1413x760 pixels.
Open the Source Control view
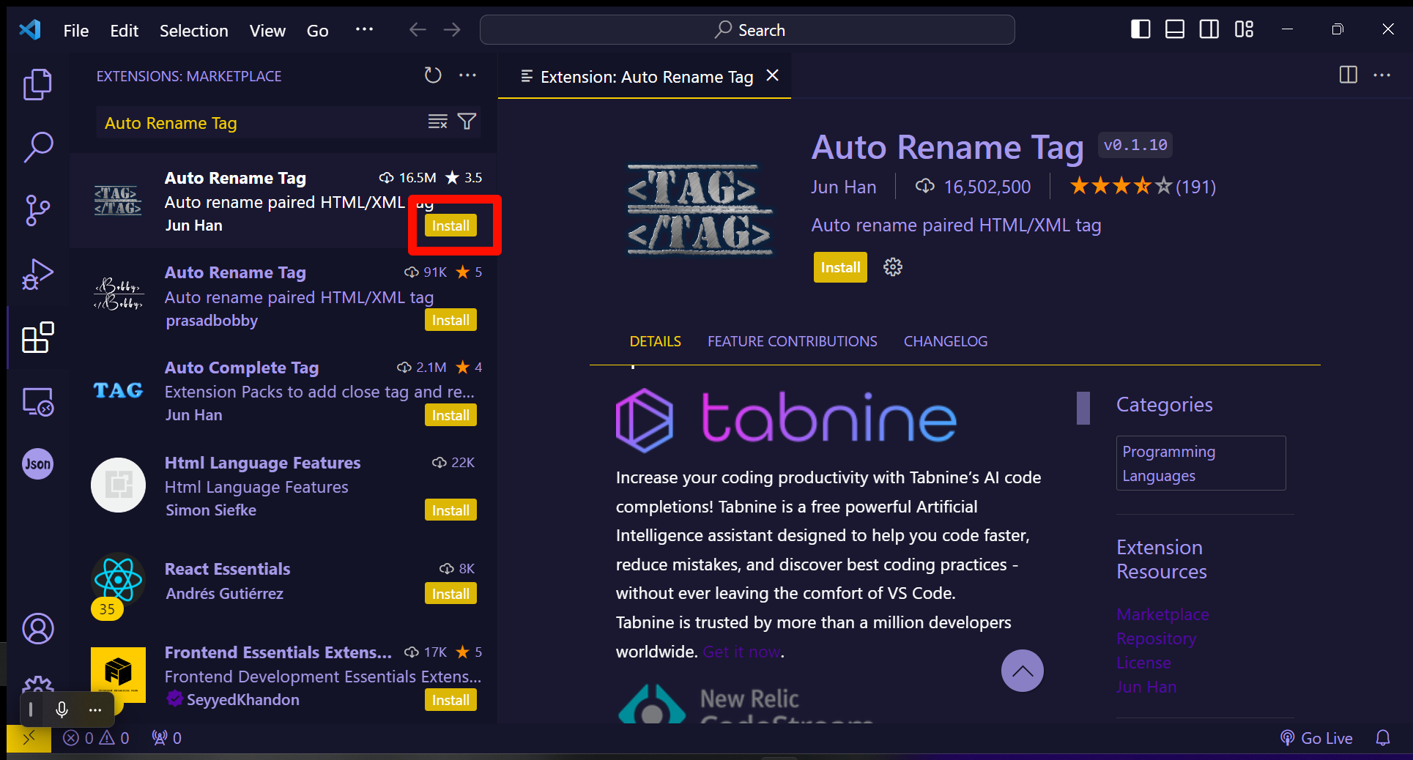pyautogui.click(x=37, y=211)
